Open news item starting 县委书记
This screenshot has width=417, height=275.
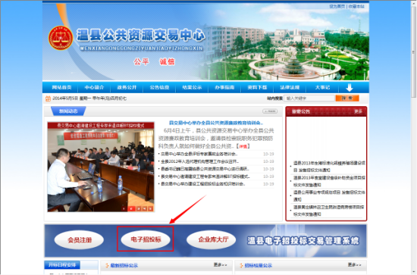[205, 169]
